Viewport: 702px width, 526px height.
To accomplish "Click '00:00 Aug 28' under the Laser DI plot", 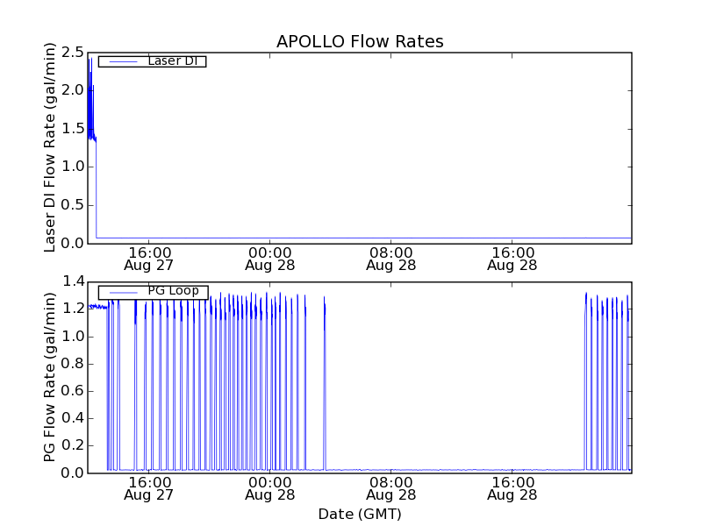I will click(x=270, y=259).
